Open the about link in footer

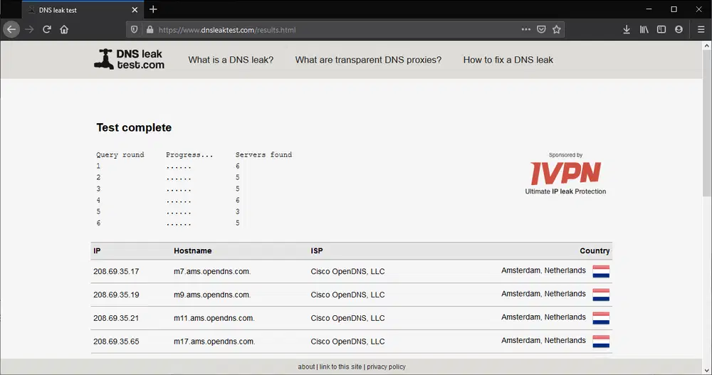(x=306, y=367)
